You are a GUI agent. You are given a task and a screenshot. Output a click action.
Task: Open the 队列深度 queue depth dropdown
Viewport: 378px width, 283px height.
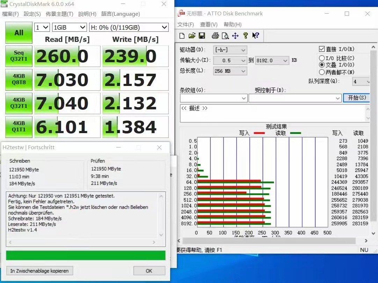(361, 81)
